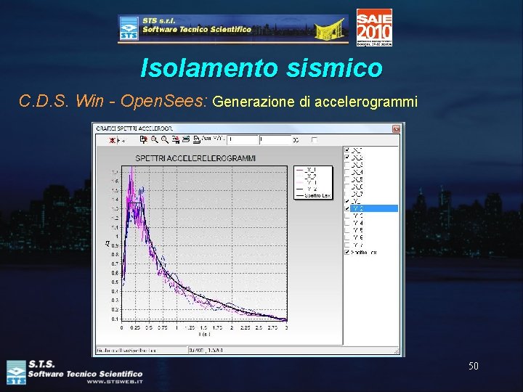Enable the X_7 spectrum checkbox
523x392 pixels.
(x=347, y=194)
